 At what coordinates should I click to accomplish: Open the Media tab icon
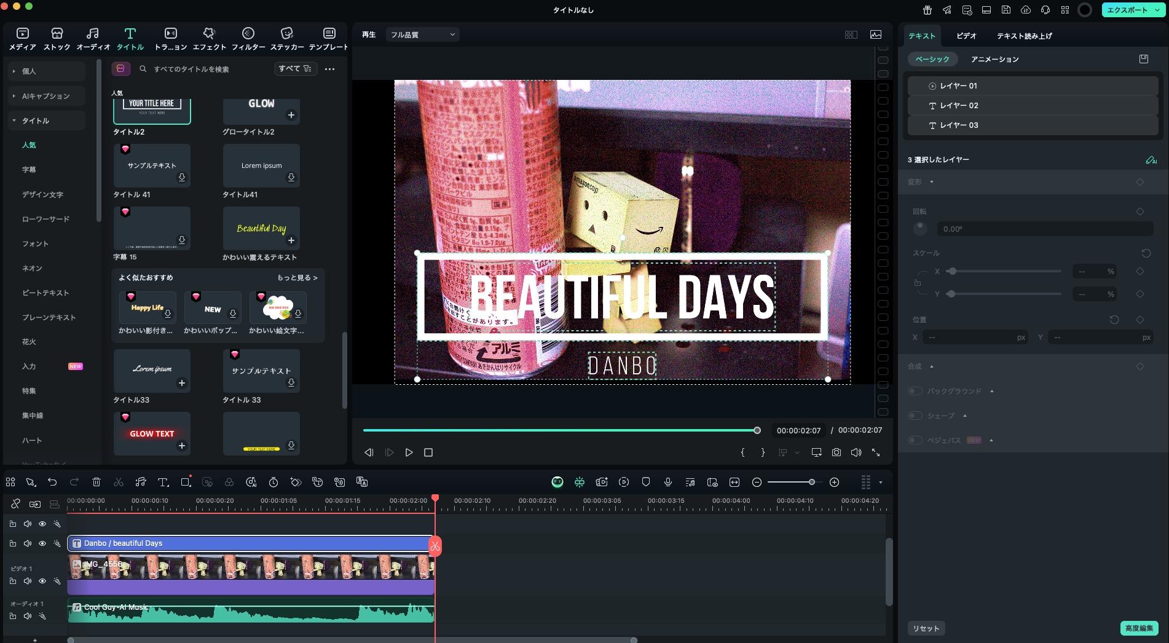click(22, 34)
